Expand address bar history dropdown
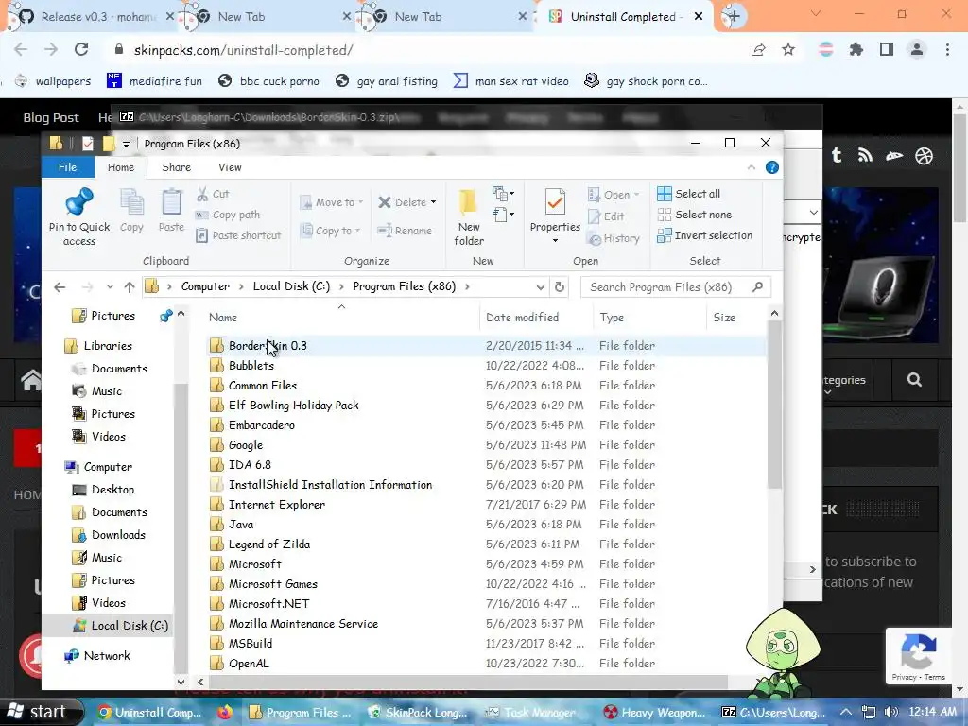968x726 pixels. coord(540,287)
